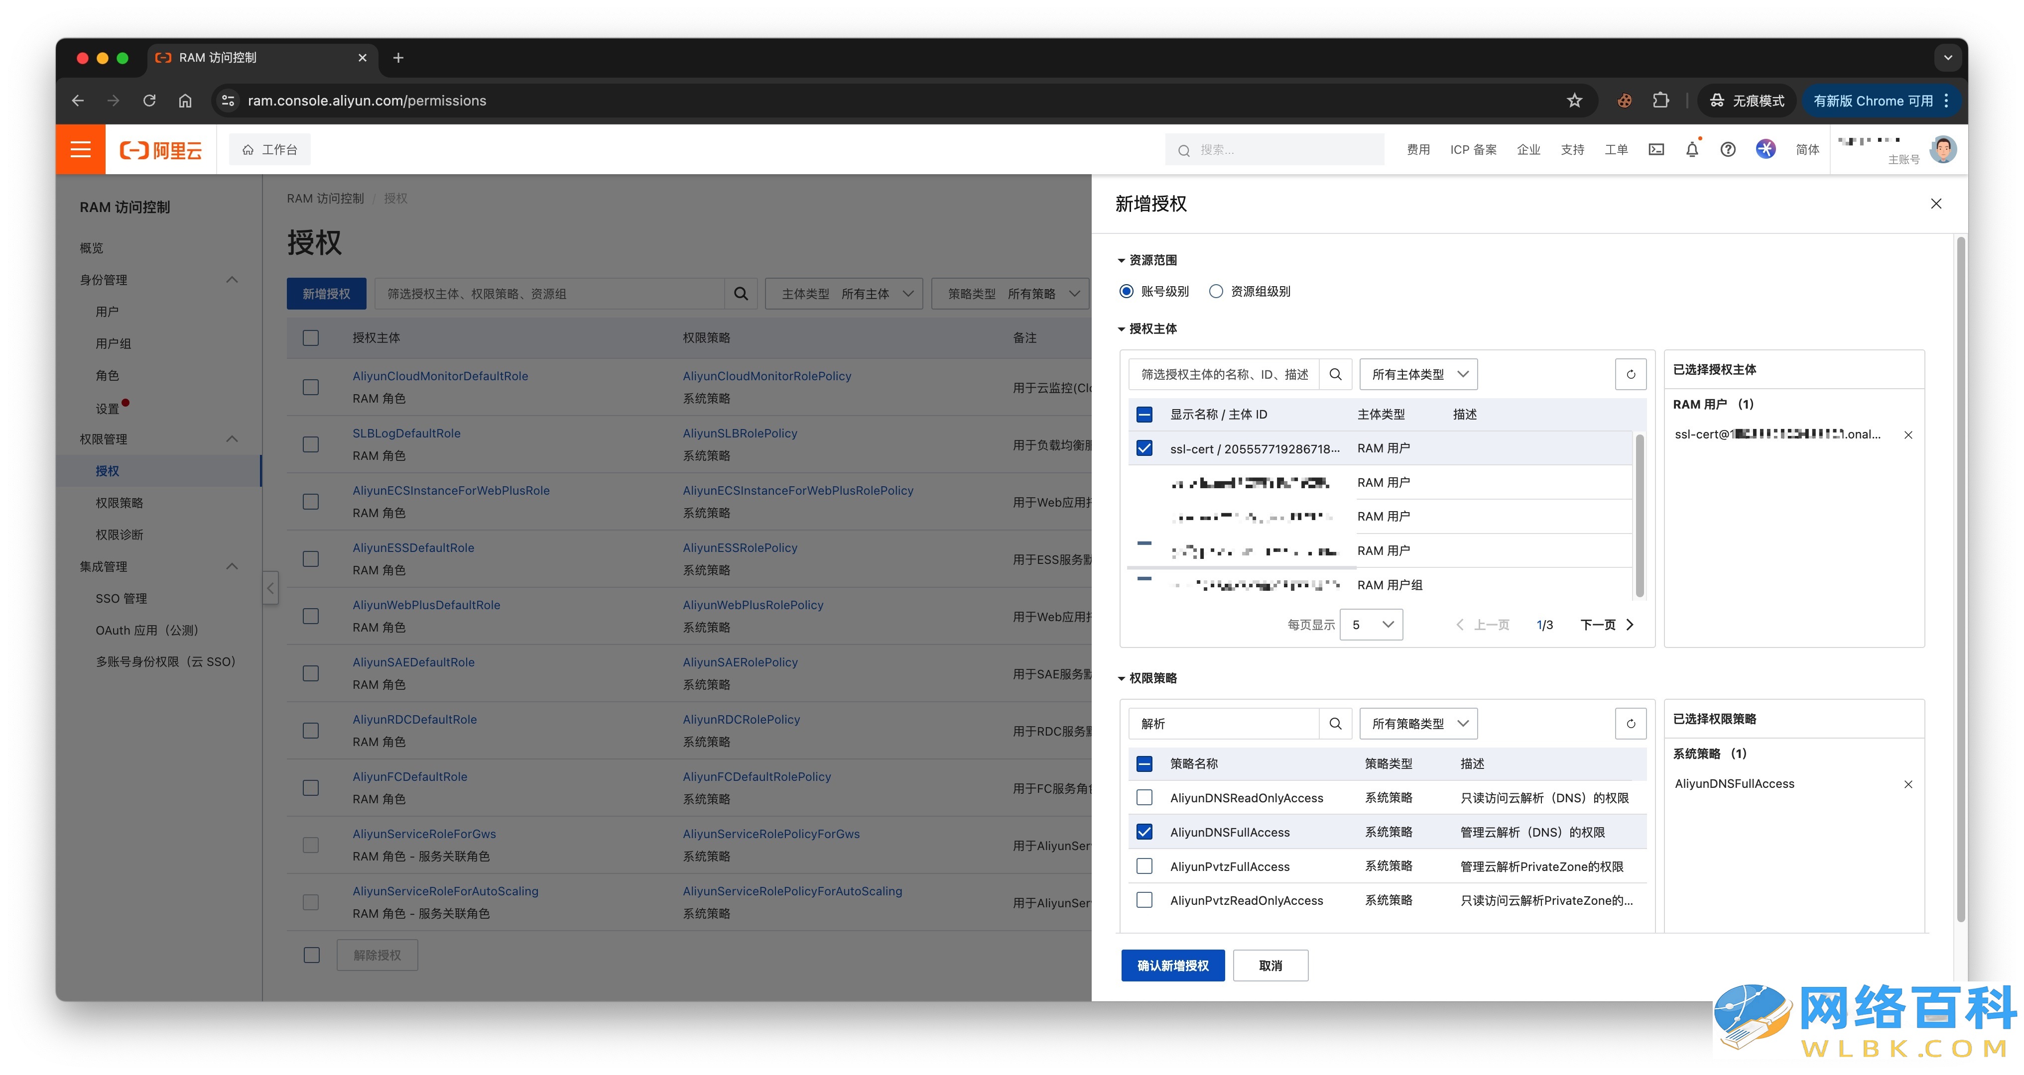Search principals with the magnifier icon

(x=1335, y=375)
